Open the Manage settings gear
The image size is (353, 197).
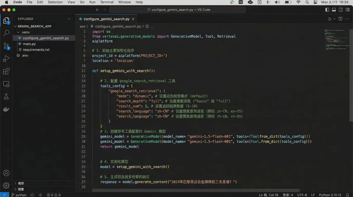pos(6,185)
